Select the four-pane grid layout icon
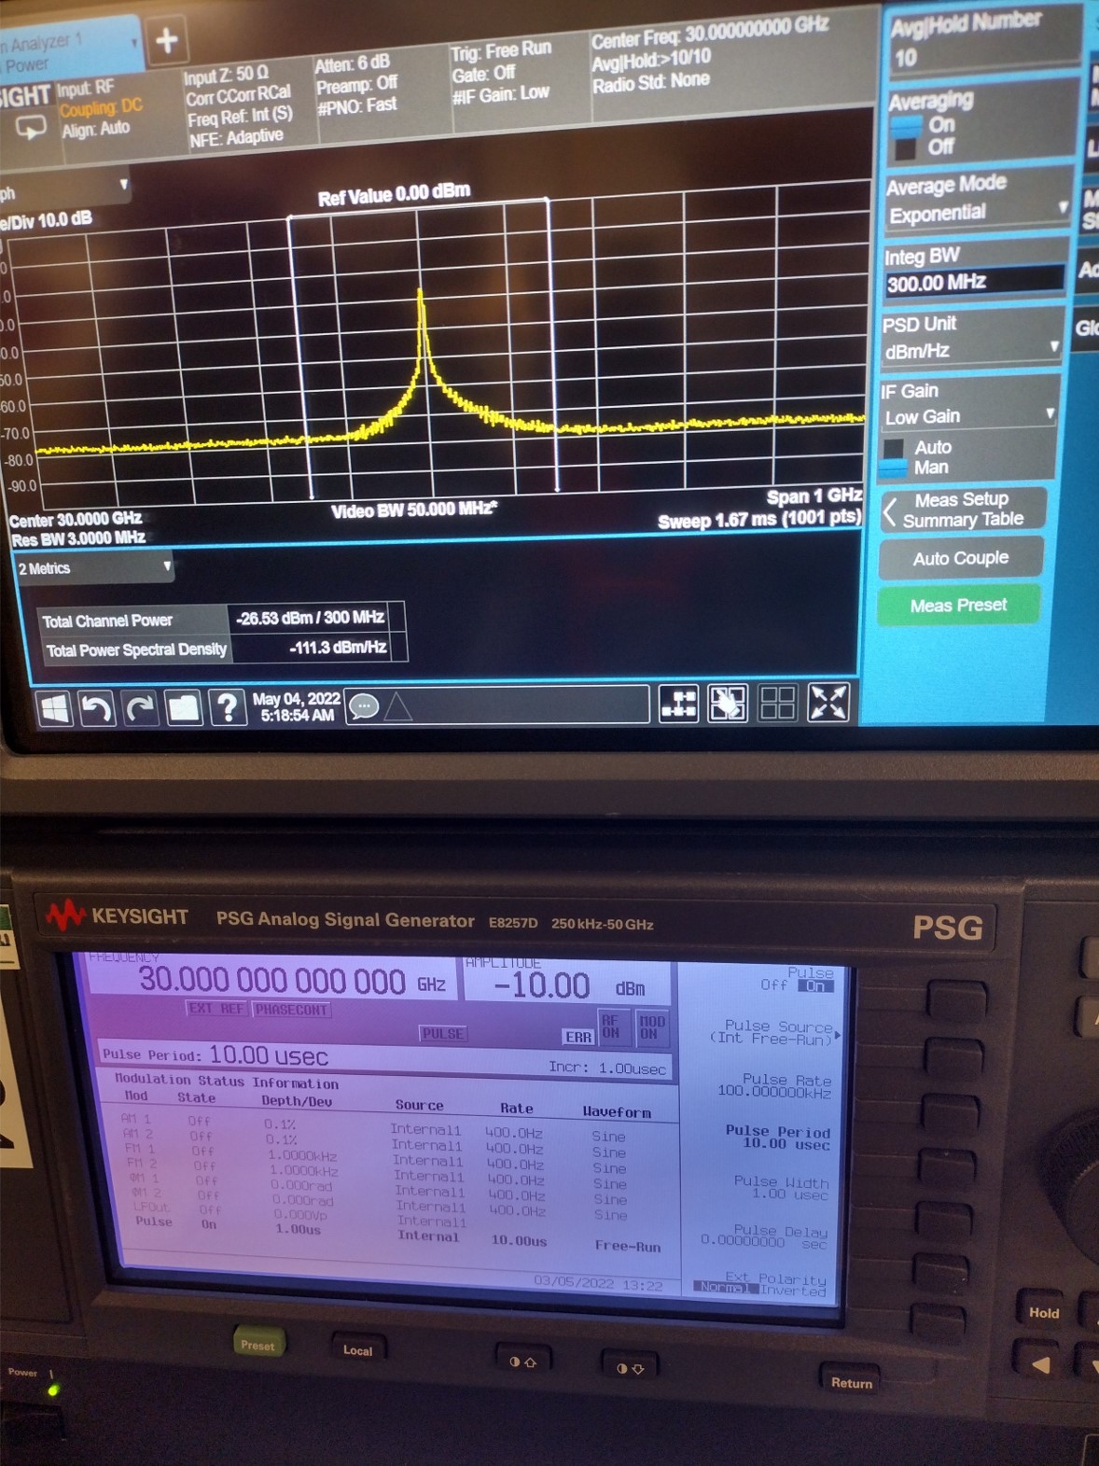Screen dimensions: 1099x1466 (777, 703)
